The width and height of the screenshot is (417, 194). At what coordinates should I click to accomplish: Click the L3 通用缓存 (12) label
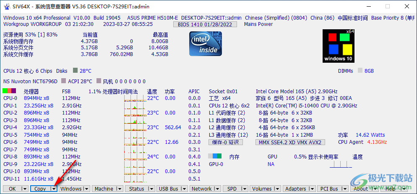click(229, 135)
